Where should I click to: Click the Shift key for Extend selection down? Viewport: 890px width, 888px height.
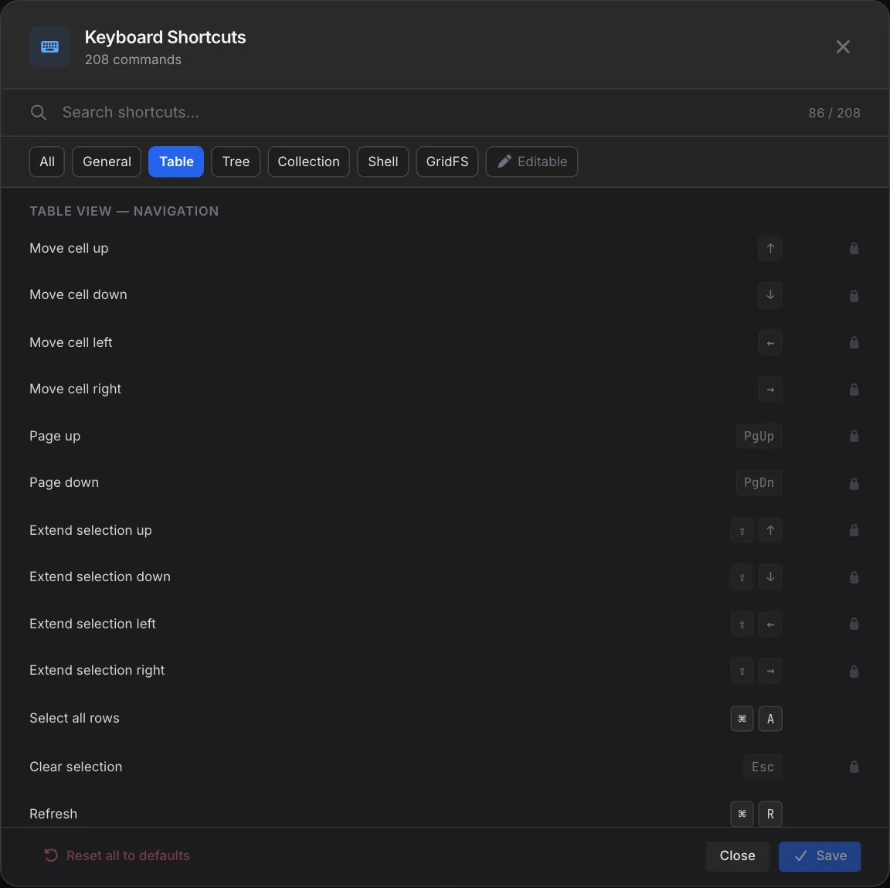pyautogui.click(x=742, y=577)
